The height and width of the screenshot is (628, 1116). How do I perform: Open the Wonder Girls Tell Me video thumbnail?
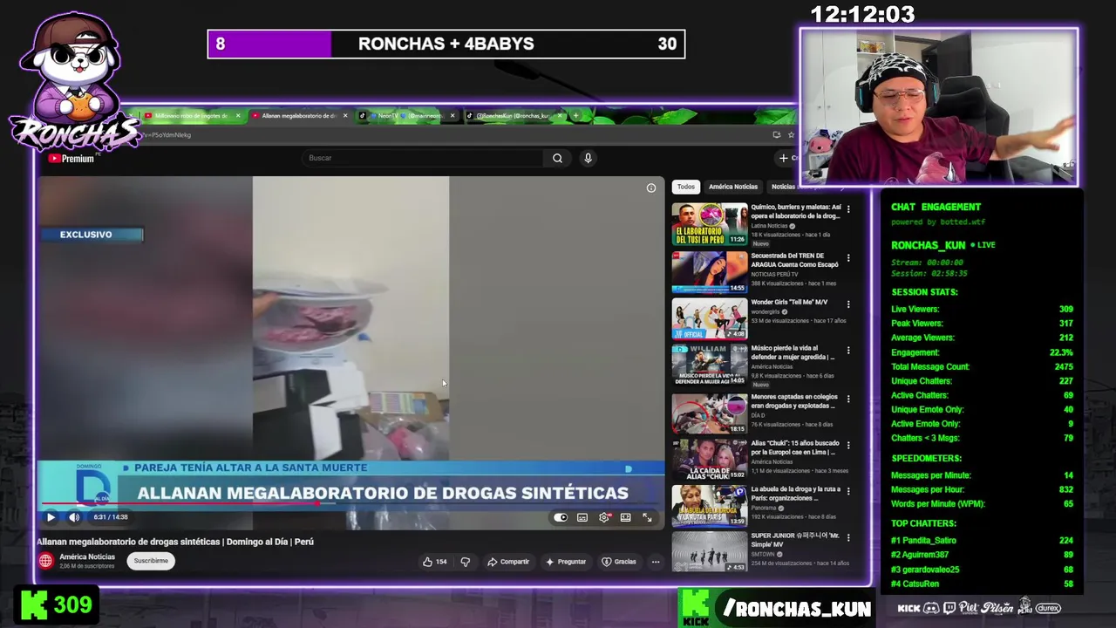point(710,318)
